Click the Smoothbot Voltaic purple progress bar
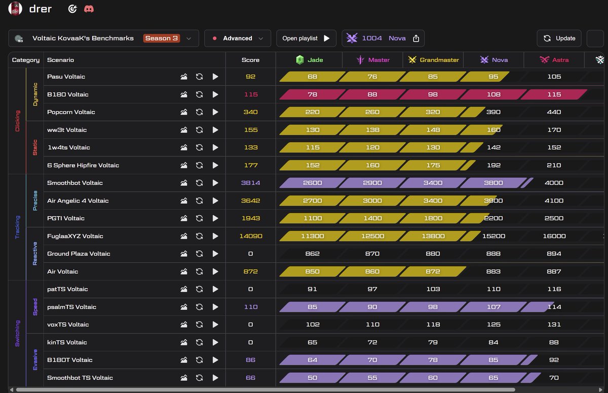This screenshot has height=393, width=608. (406, 183)
